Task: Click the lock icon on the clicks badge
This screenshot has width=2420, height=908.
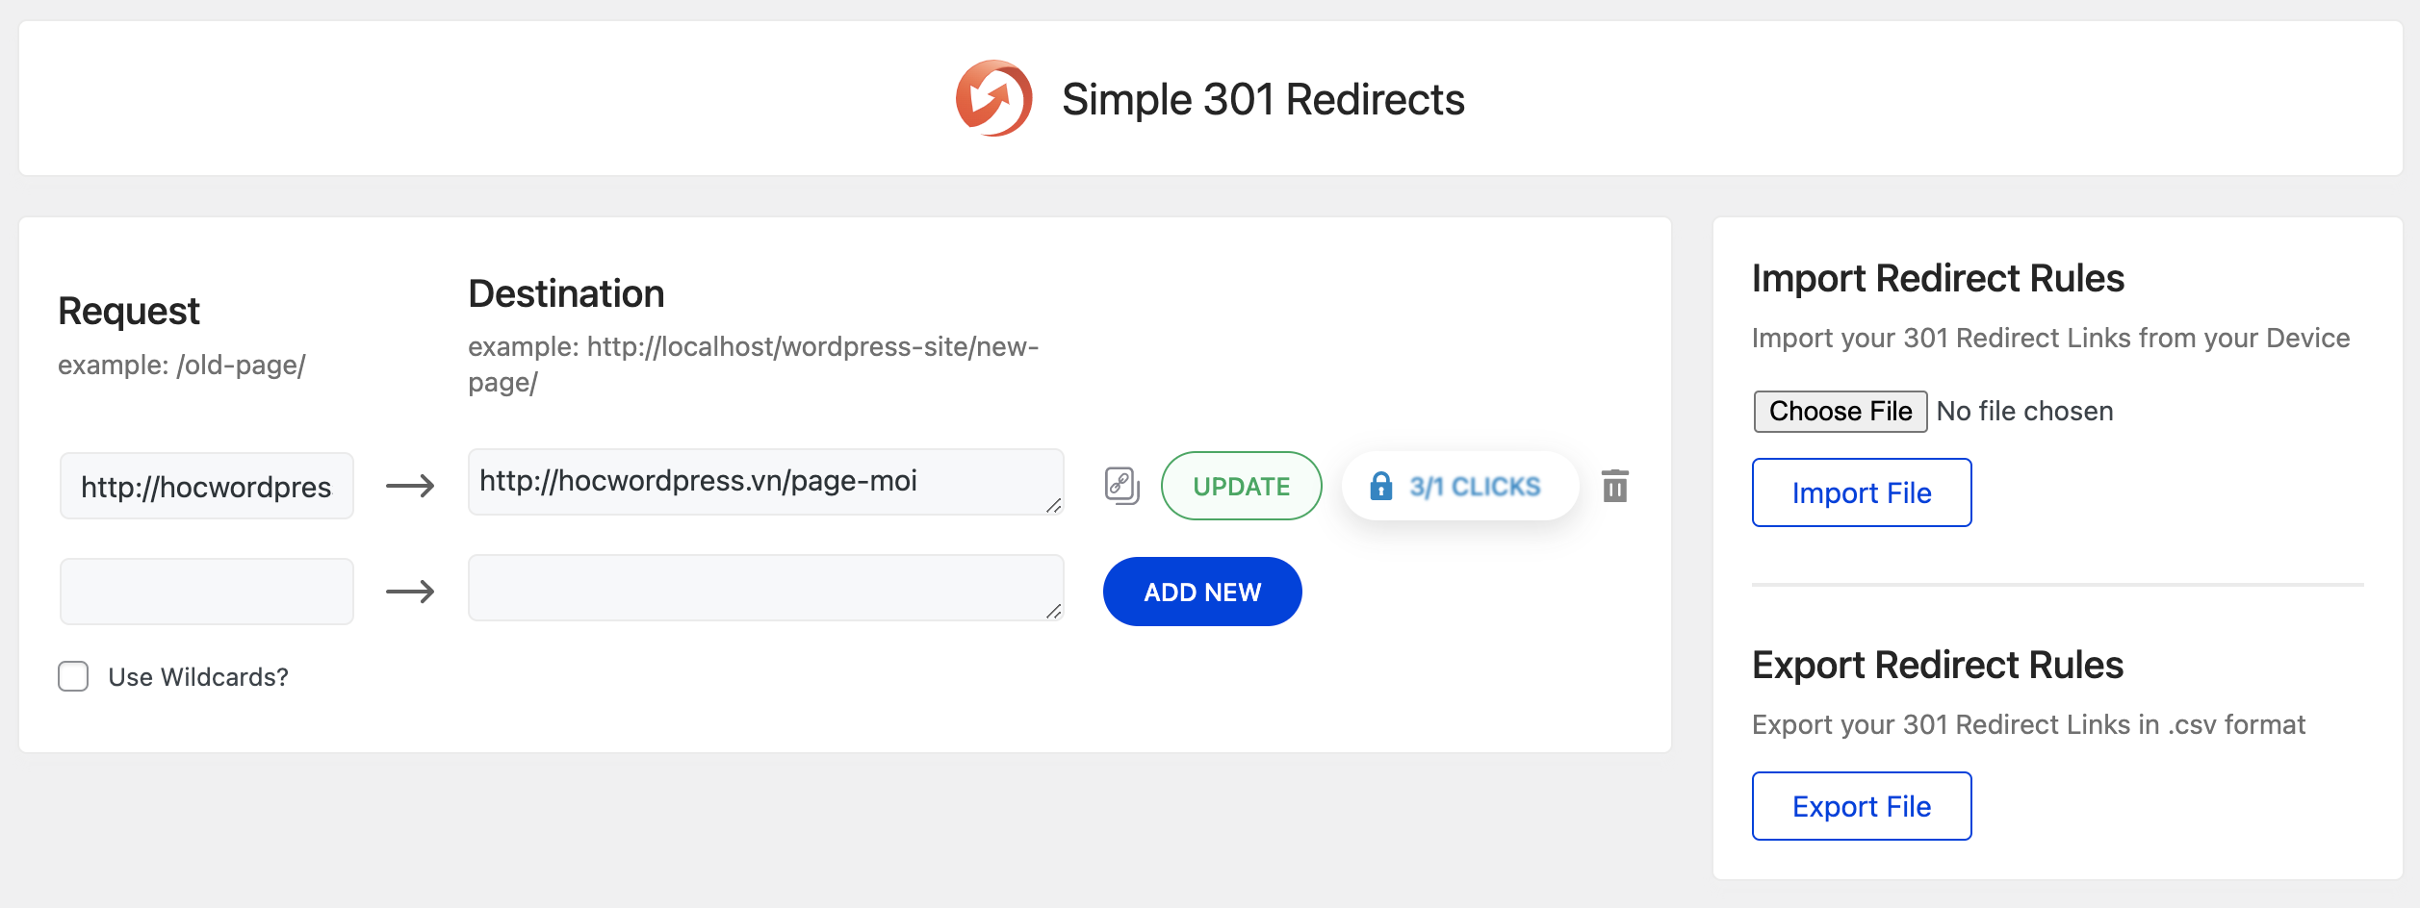Action: [x=1383, y=486]
